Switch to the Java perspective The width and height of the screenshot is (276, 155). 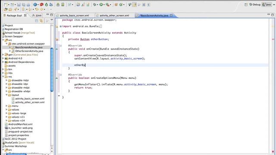point(267,5)
